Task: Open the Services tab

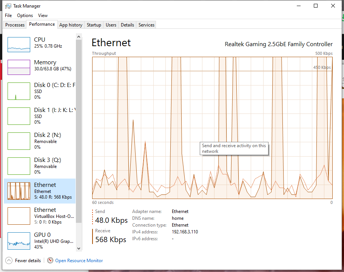Action: point(146,25)
